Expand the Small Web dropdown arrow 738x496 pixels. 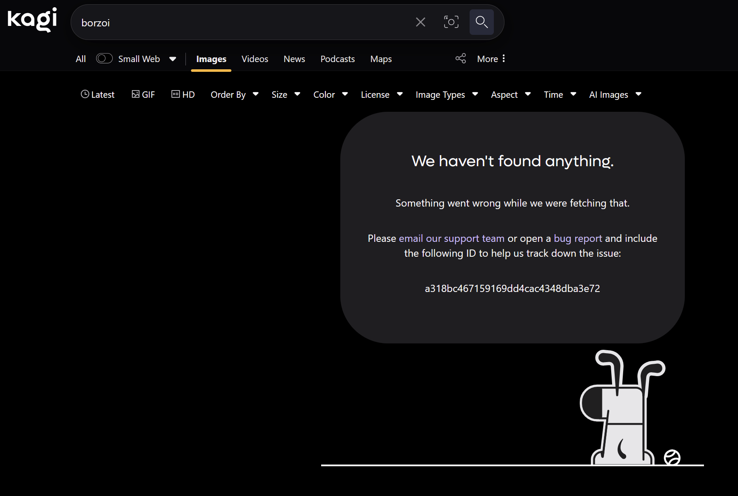click(x=173, y=59)
